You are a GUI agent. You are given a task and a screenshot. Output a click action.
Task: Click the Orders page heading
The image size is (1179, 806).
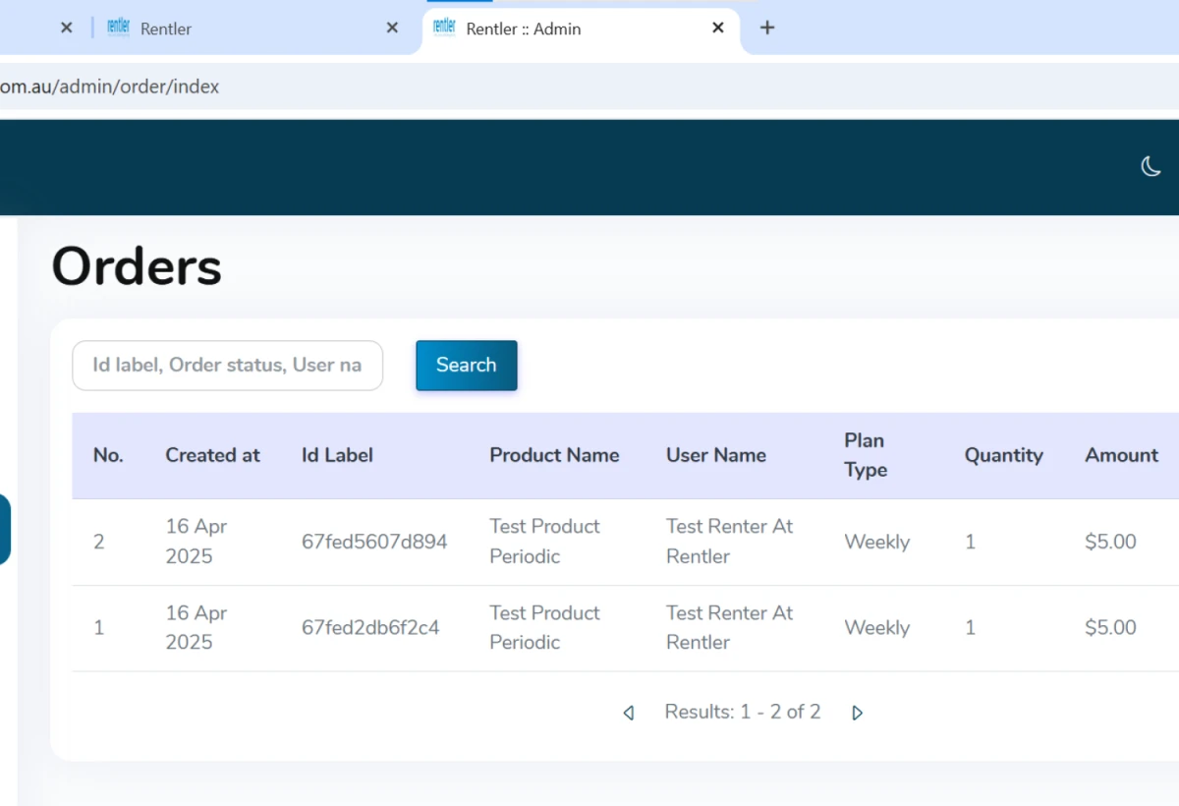(x=137, y=266)
